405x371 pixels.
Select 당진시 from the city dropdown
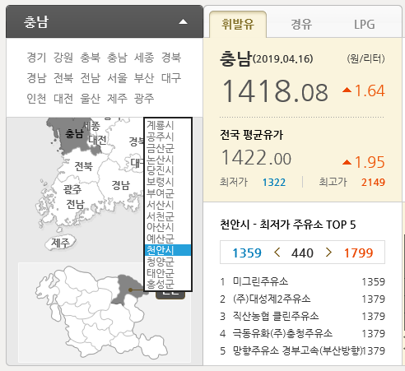point(168,170)
